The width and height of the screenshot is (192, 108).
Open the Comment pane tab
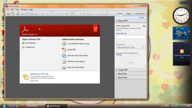pyautogui.click(x=140, y=13)
